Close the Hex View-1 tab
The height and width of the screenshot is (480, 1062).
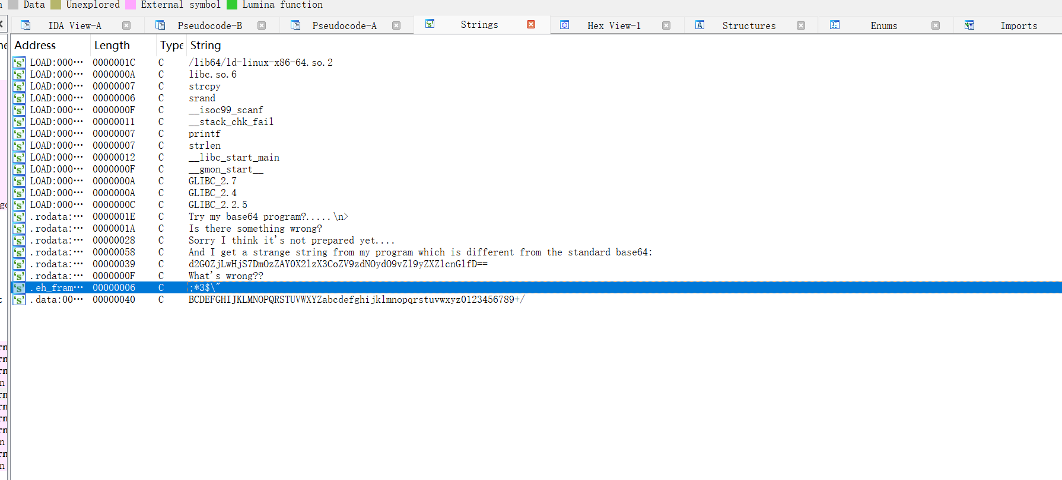coord(666,25)
